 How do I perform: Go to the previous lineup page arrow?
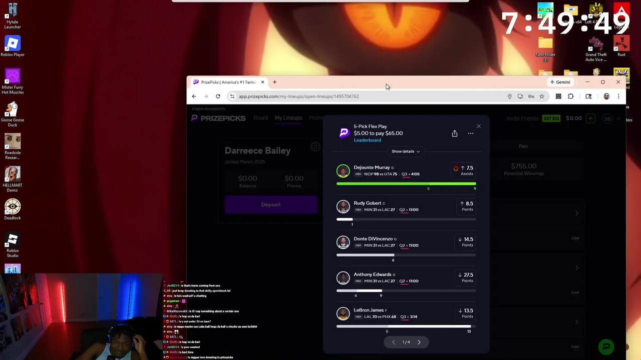click(393, 342)
